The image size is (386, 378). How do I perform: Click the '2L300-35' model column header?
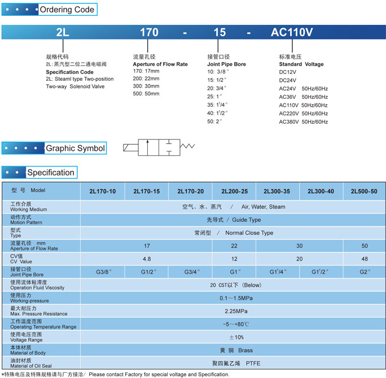[x=277, y=191]
